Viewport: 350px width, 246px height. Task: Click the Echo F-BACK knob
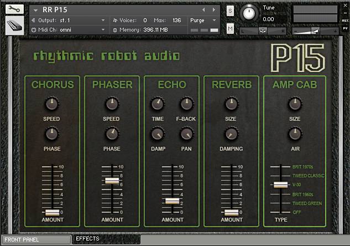[186, 104]
